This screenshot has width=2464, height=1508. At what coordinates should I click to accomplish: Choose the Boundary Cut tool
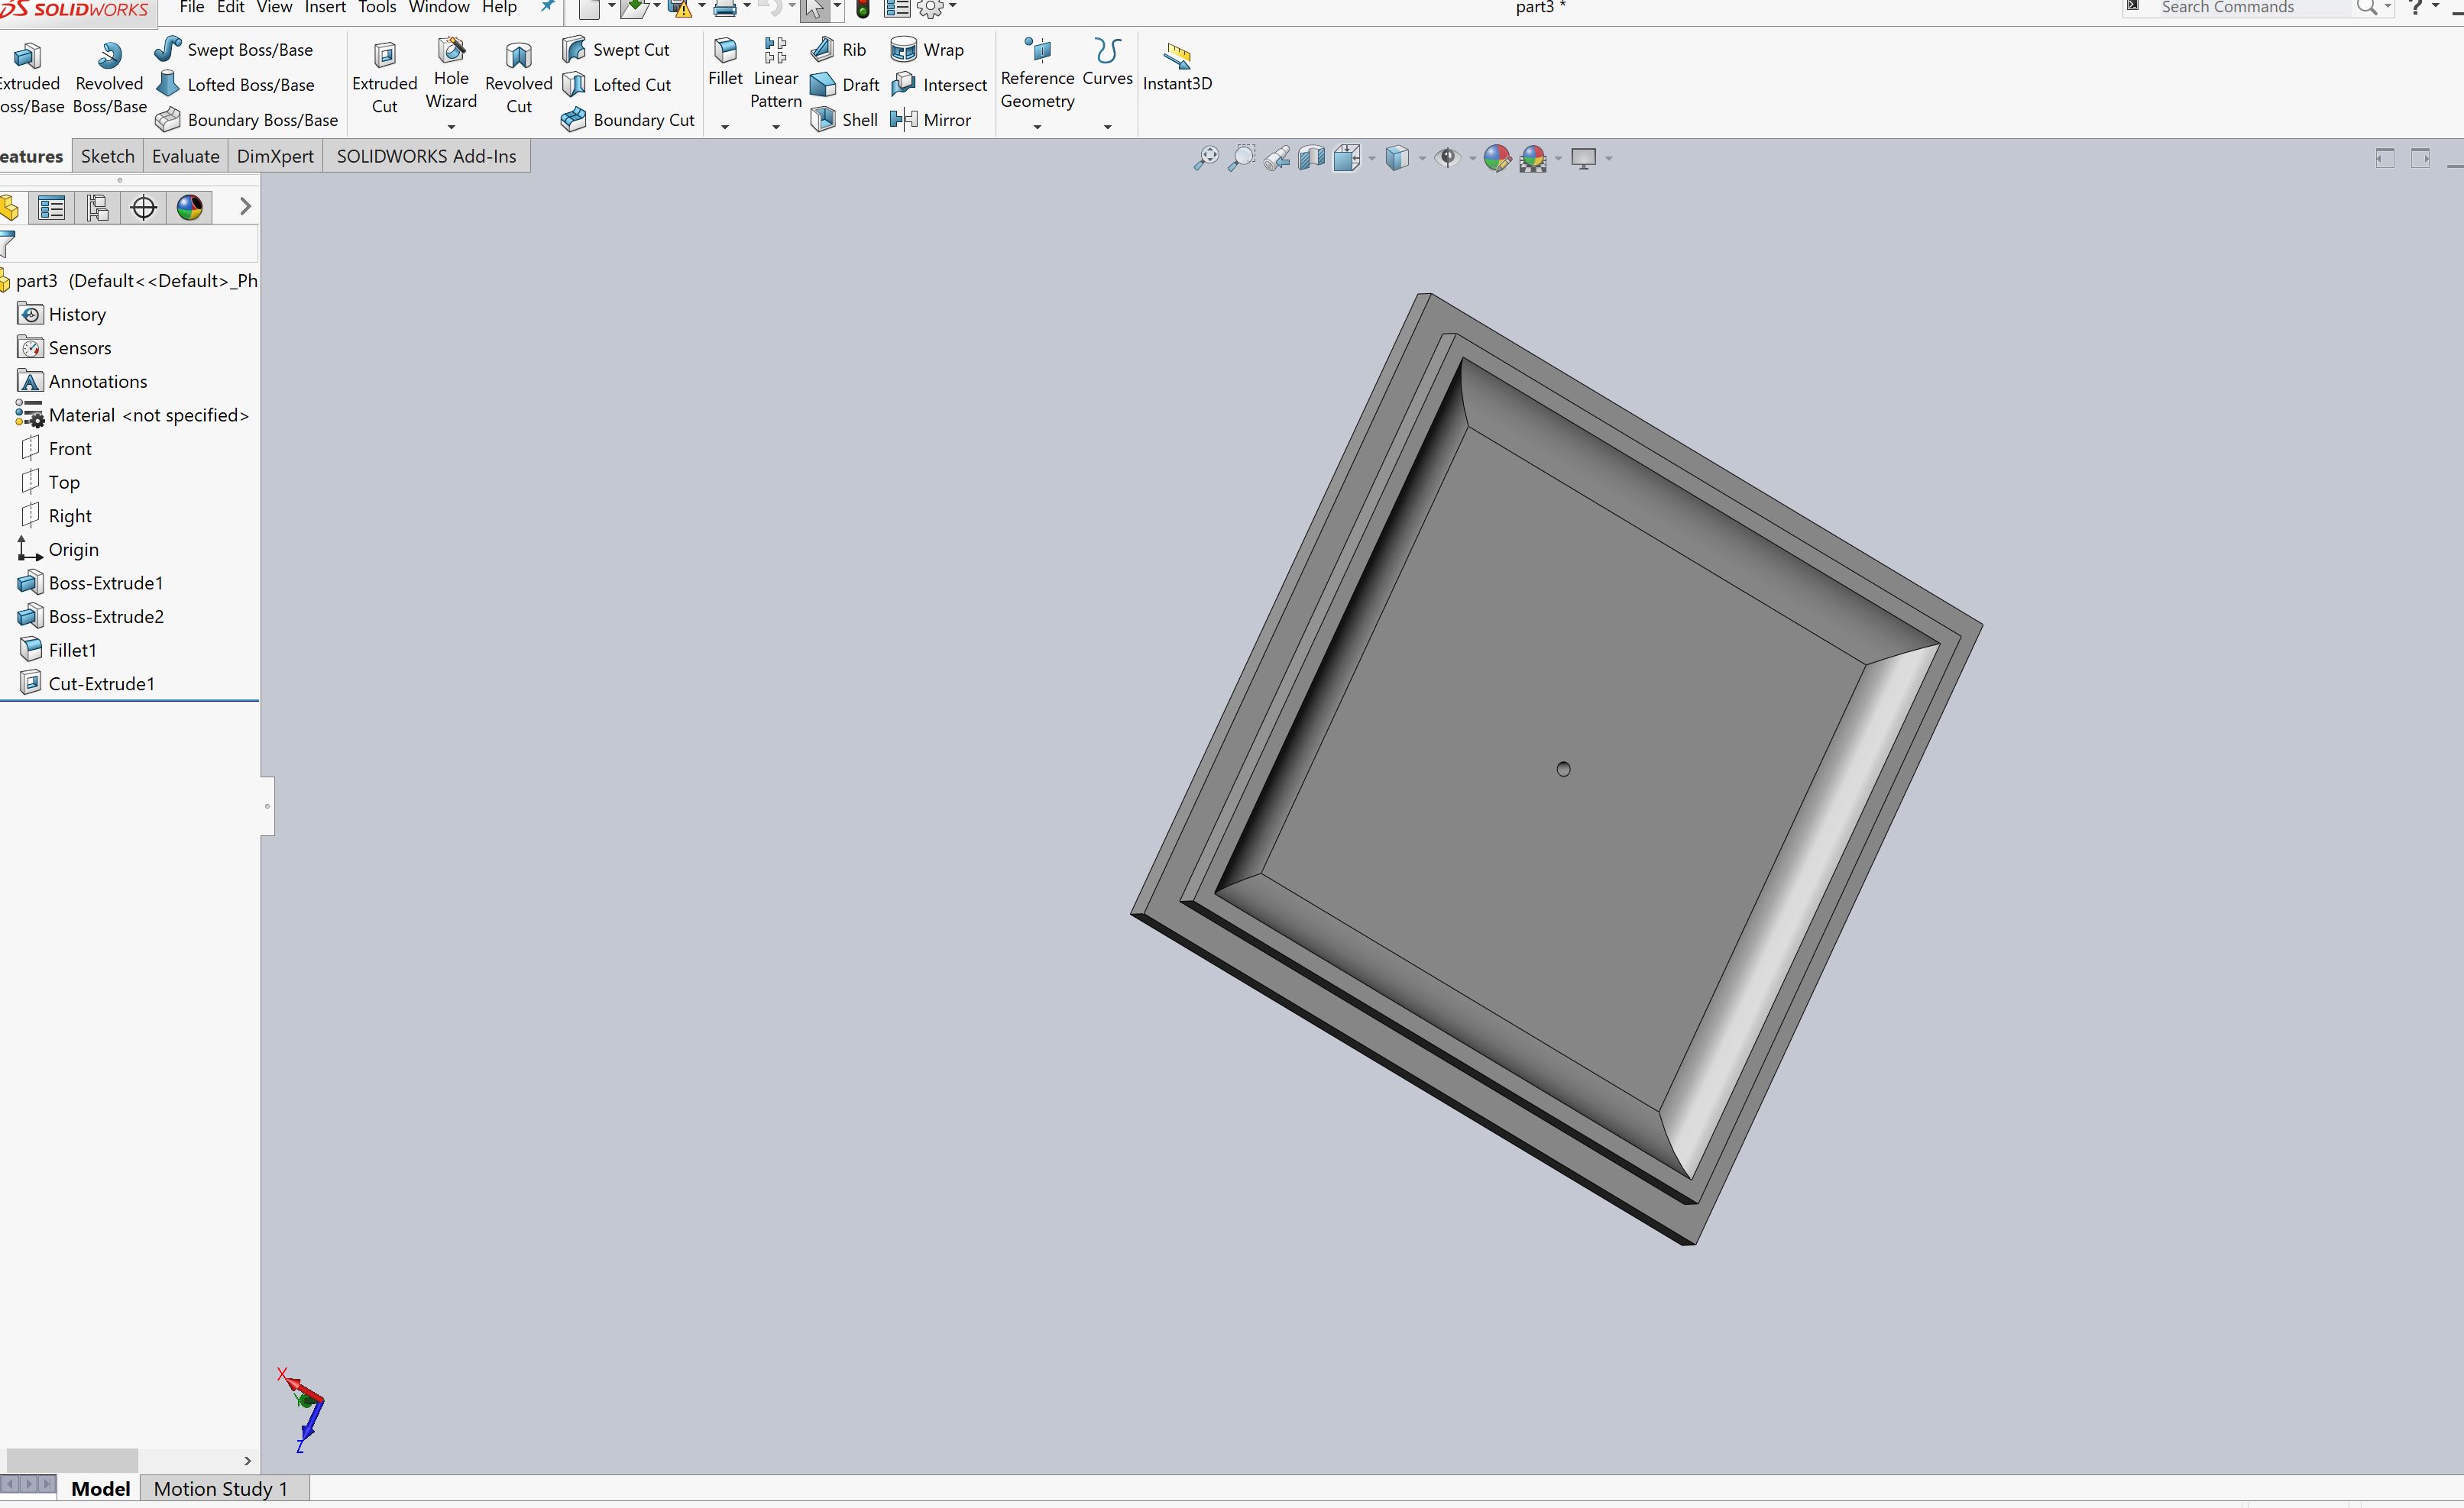coord(628,119)
